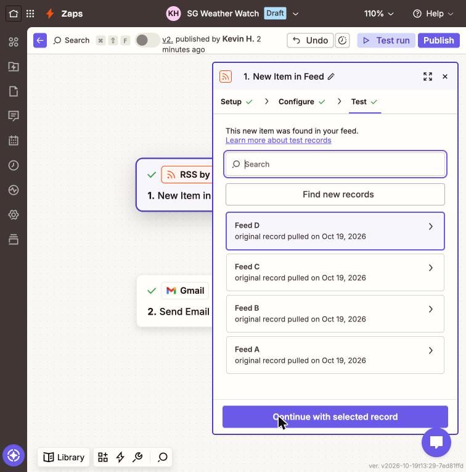466x472 pixels.
Task: Click the magnifier in the bottom toolbar
Action: 163,457
